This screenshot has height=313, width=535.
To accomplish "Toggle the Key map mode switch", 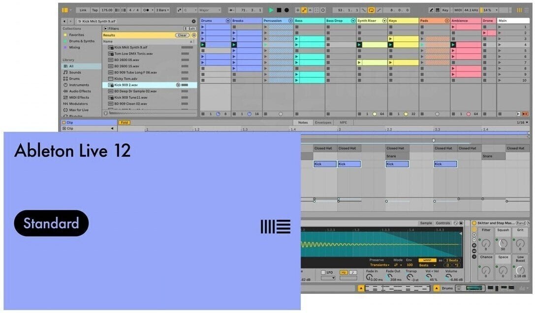I will click(x=445, y=10).
